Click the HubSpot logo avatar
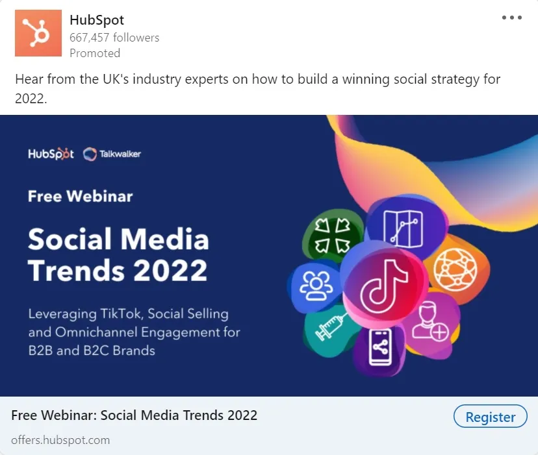Image resolution: width=538 pixels, height=455 pixels. click(x=38, y=33)
